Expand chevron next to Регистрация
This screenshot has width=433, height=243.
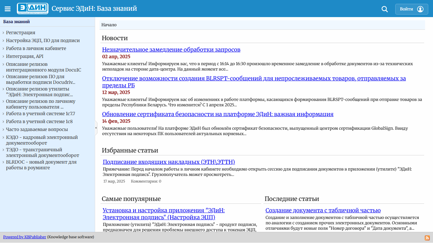click(x=3, y=33)
